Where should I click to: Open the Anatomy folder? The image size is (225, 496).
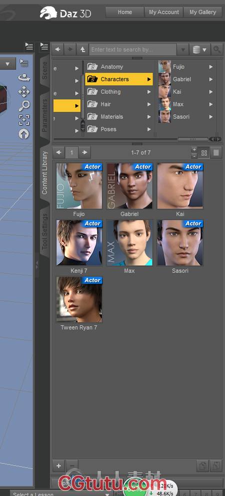119,67
